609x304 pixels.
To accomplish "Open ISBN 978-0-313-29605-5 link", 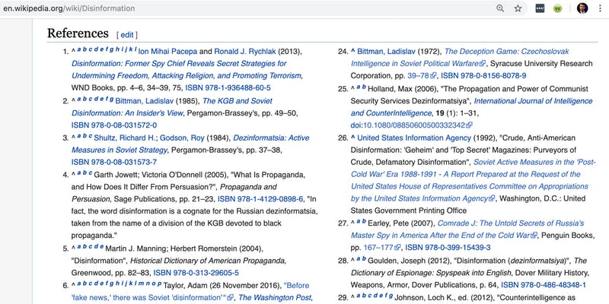I will 196,273.
